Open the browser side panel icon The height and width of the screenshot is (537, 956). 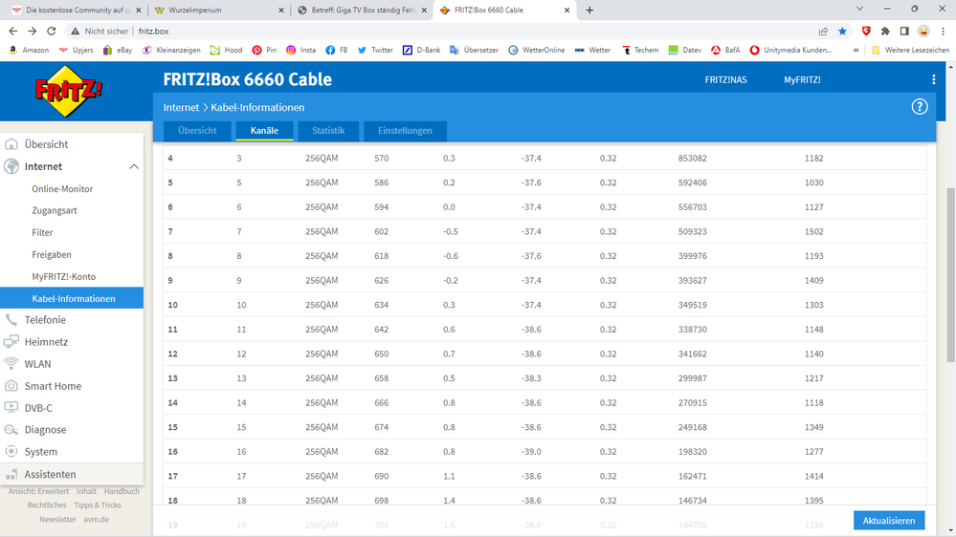coord(904,31)
